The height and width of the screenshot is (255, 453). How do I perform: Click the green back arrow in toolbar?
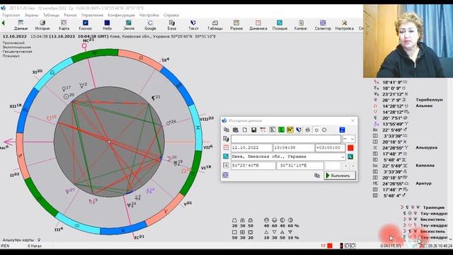point(3,23)
